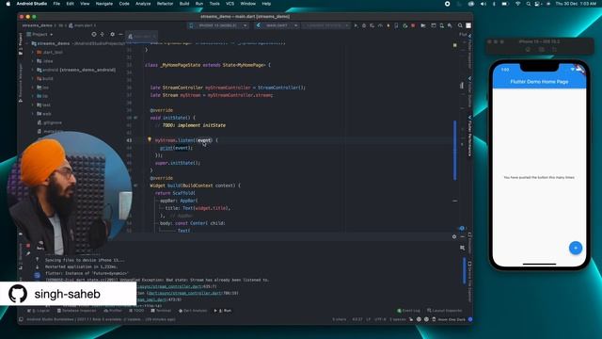Run the app with the green play icon
602x339 pixels.
[356, 25]
